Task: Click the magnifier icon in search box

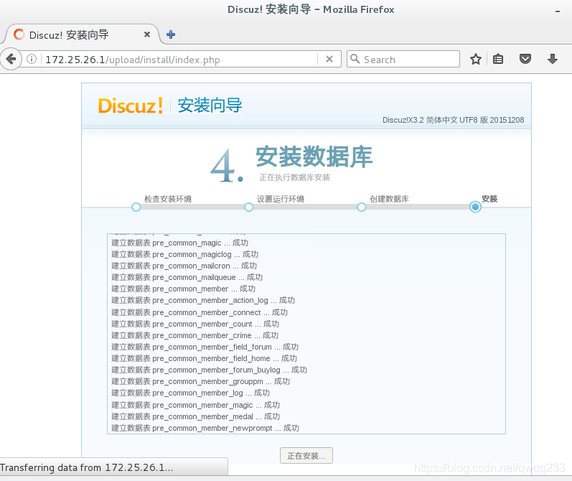Action: (355, 59)
